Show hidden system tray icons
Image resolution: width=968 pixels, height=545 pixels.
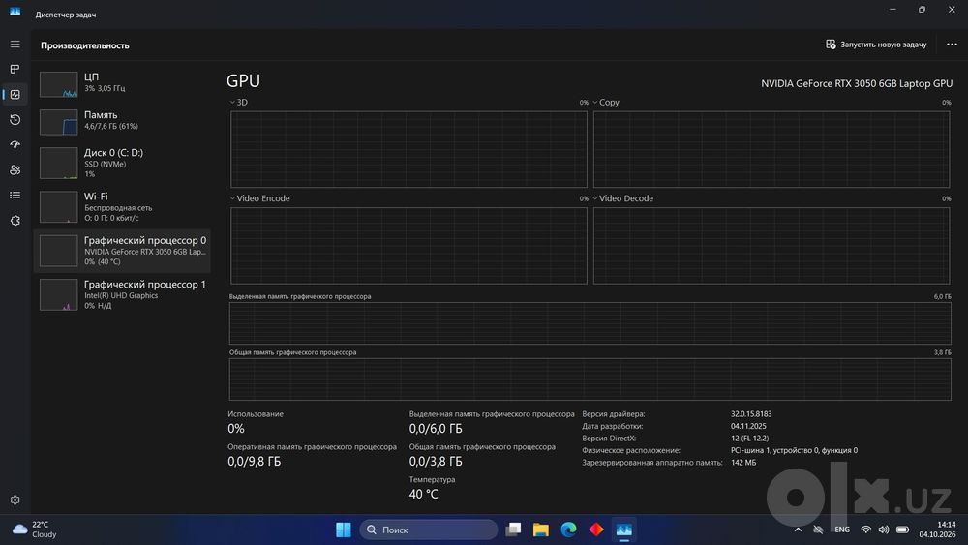[x=798, y=530]
